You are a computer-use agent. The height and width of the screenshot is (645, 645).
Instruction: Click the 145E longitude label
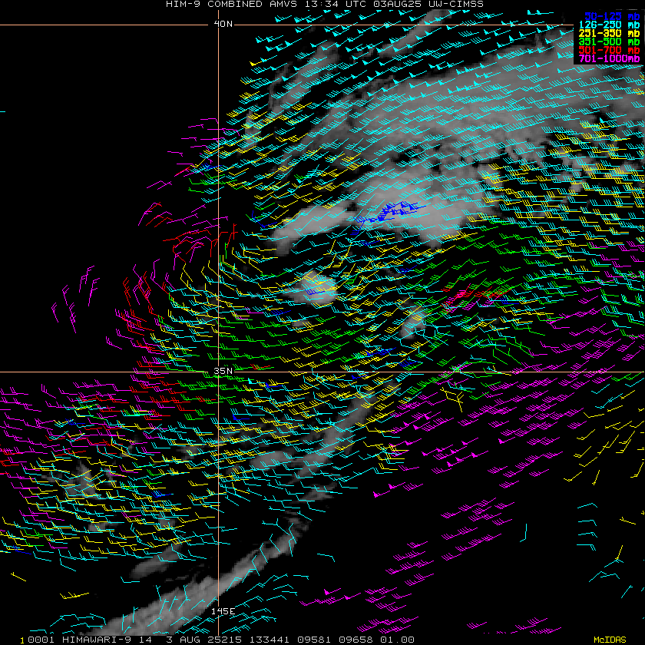click(223, 611)
